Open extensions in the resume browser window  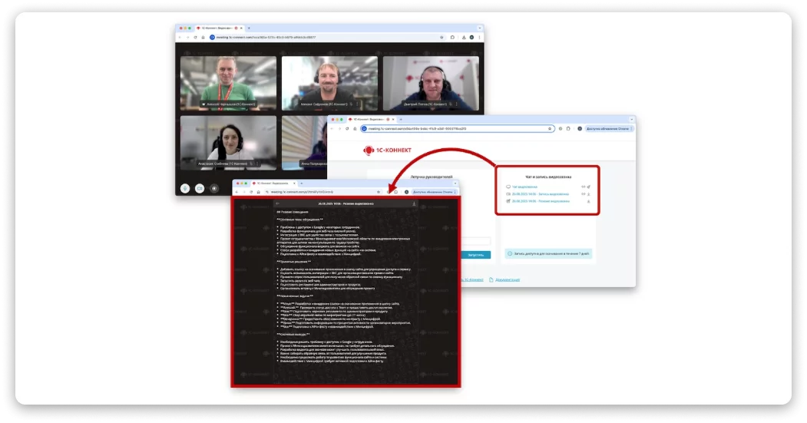[395, 192]
